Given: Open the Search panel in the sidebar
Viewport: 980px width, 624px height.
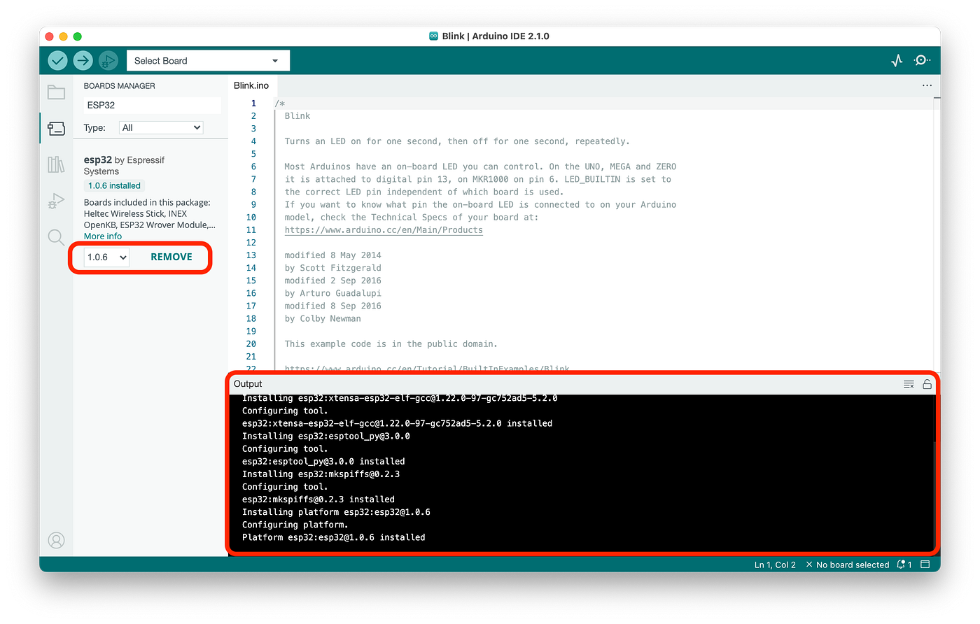Looking at the screenshot, I should pos(56,237).
